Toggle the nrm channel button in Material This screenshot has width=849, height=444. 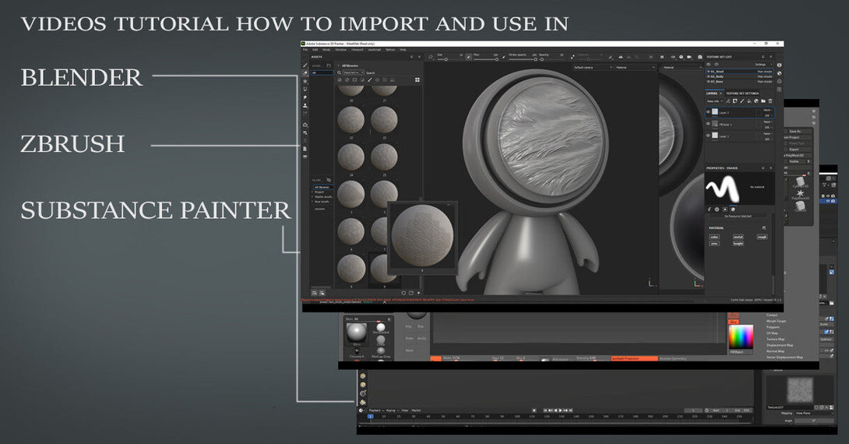715,244
